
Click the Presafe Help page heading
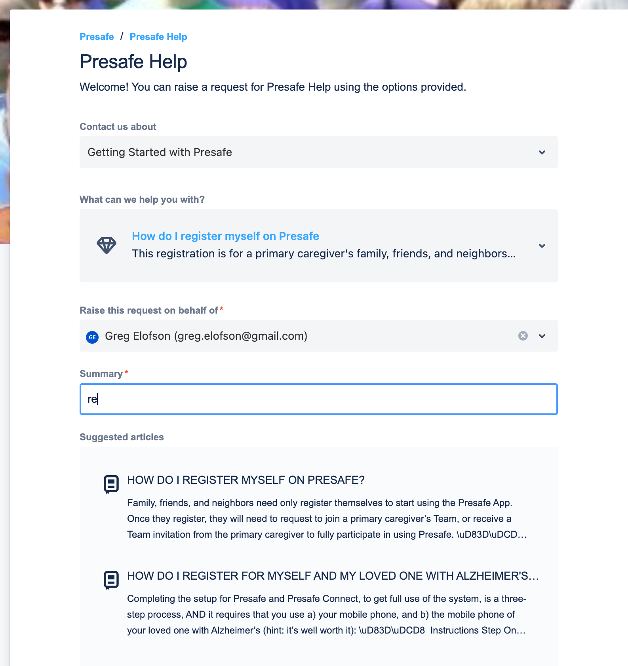click(x=133, y=62)
